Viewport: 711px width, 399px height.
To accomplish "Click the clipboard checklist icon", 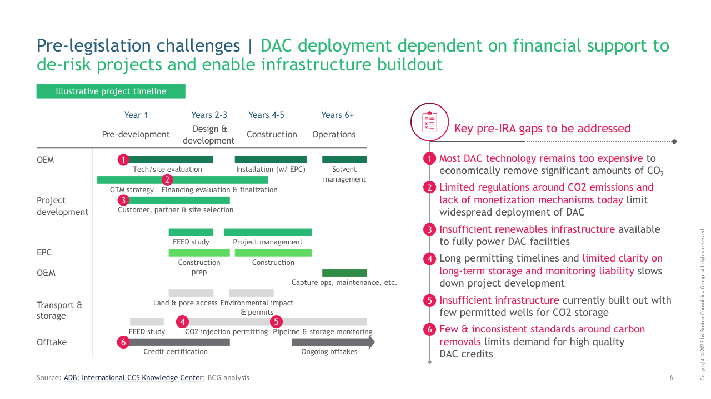I will [x=429, y=122].
